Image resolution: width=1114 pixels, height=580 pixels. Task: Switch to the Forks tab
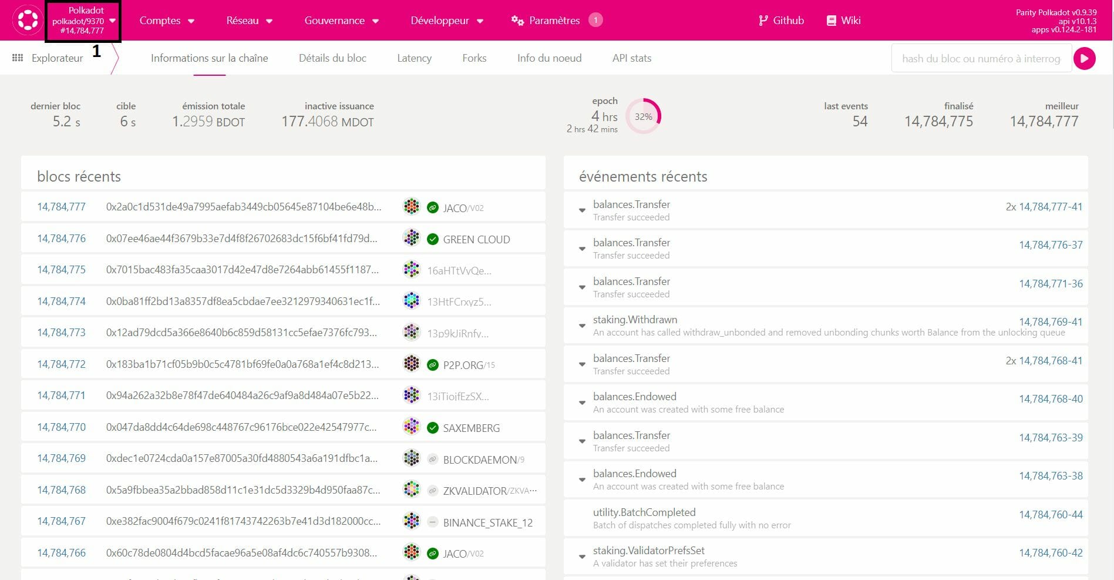[x=474, y=58]
